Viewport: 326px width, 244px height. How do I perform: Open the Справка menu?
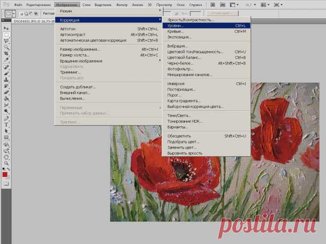[x=196, y=4]
